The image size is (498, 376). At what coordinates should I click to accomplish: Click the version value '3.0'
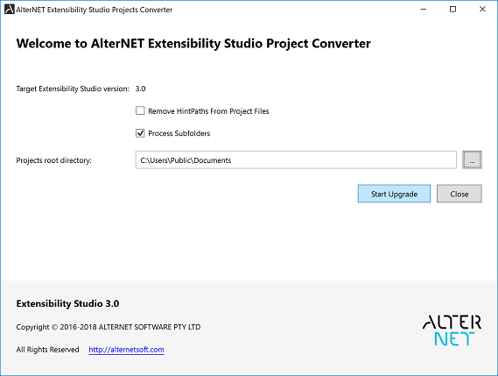[140, 89]
